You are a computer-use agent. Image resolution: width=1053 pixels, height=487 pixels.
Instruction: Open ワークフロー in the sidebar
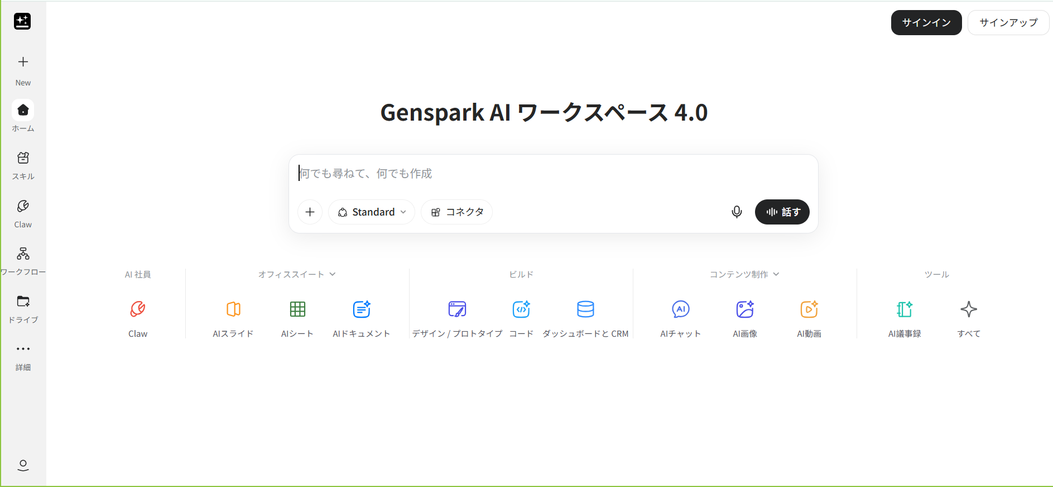pos(23,261)
